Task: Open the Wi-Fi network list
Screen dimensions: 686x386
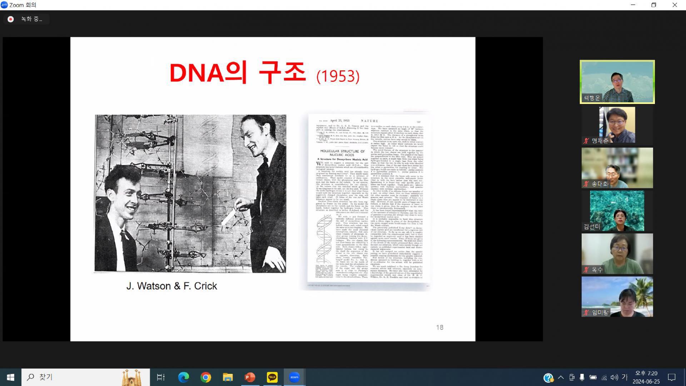Action: (604, 377)
